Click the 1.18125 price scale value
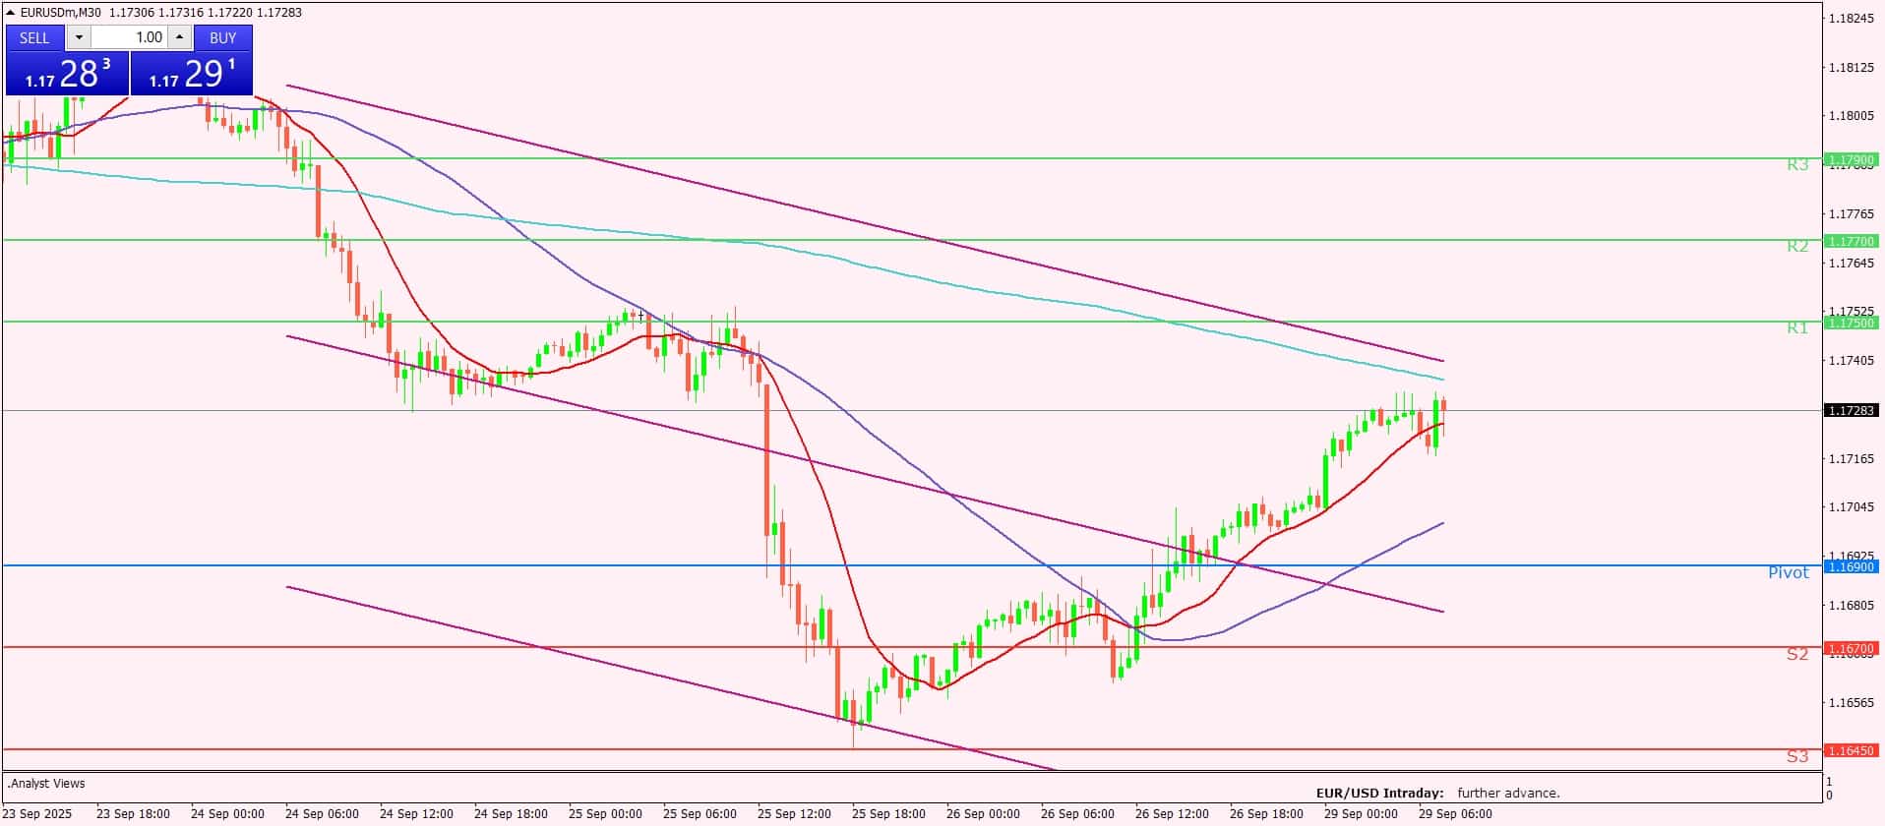 click(1851, 67)
